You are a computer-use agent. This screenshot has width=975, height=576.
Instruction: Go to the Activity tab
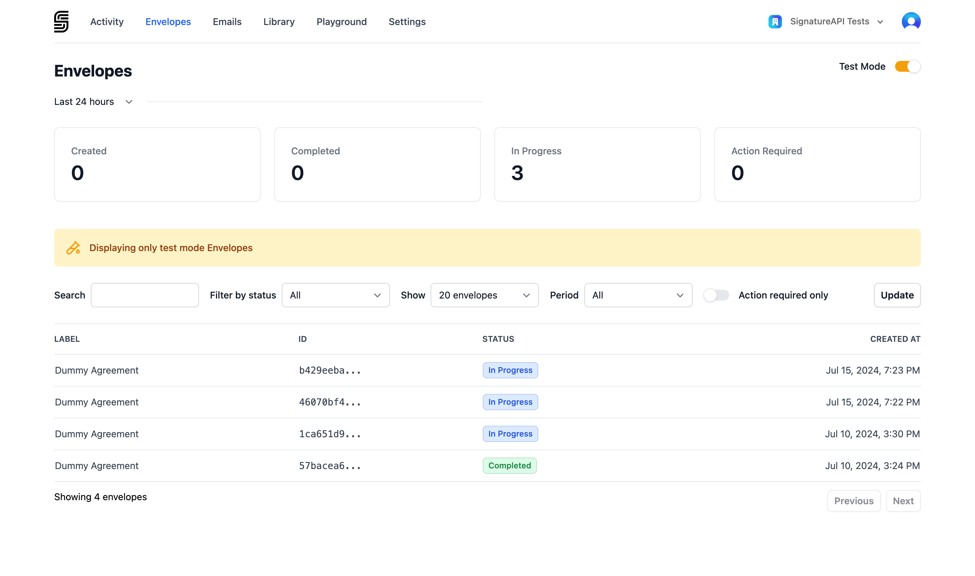click(107, 22)
